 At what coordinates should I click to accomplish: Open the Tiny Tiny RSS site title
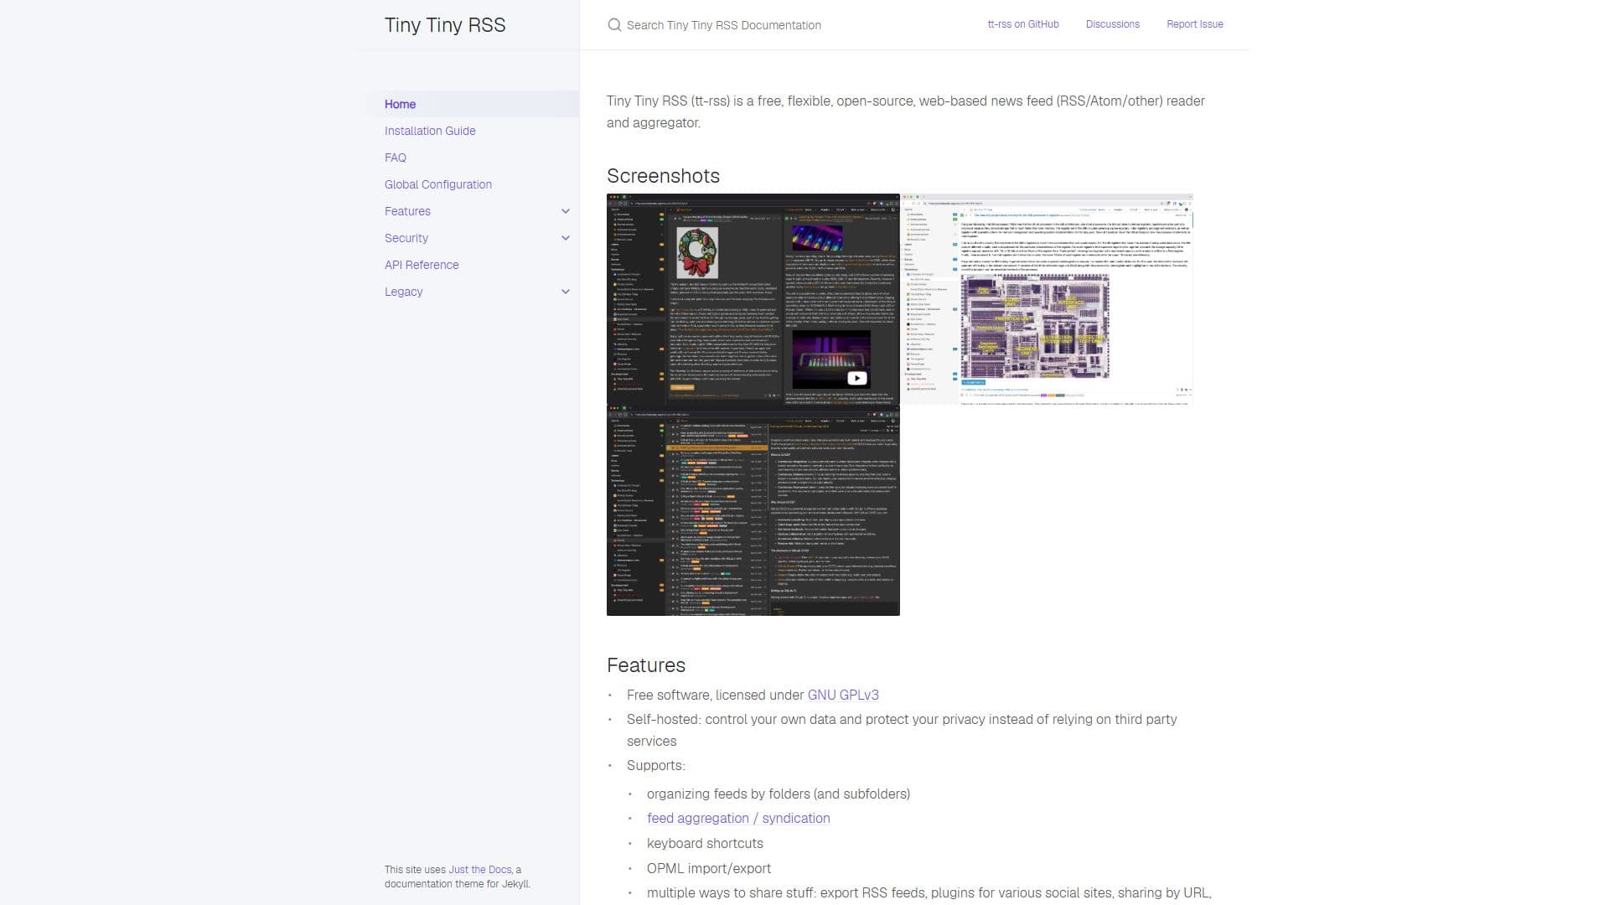(x=445, y=25)
